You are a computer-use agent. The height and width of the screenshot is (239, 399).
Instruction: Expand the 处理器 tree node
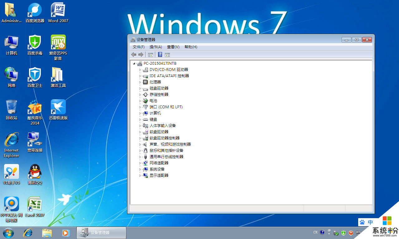140,82
